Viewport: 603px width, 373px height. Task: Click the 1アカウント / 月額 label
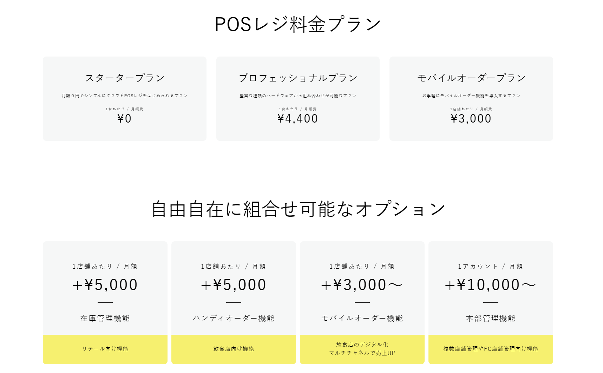pos(491,267)
